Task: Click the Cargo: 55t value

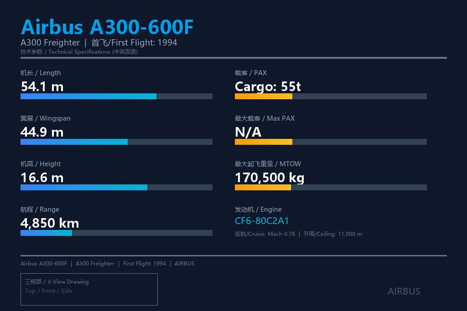Action: 268,87
